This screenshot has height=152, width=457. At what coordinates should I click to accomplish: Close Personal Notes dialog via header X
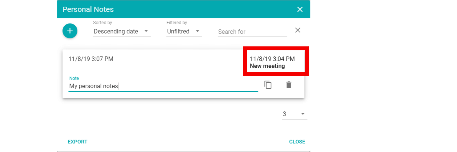pos(300,9)
